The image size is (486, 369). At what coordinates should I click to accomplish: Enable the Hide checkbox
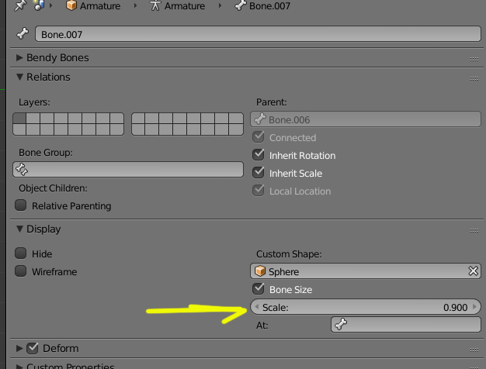(21, 253)
